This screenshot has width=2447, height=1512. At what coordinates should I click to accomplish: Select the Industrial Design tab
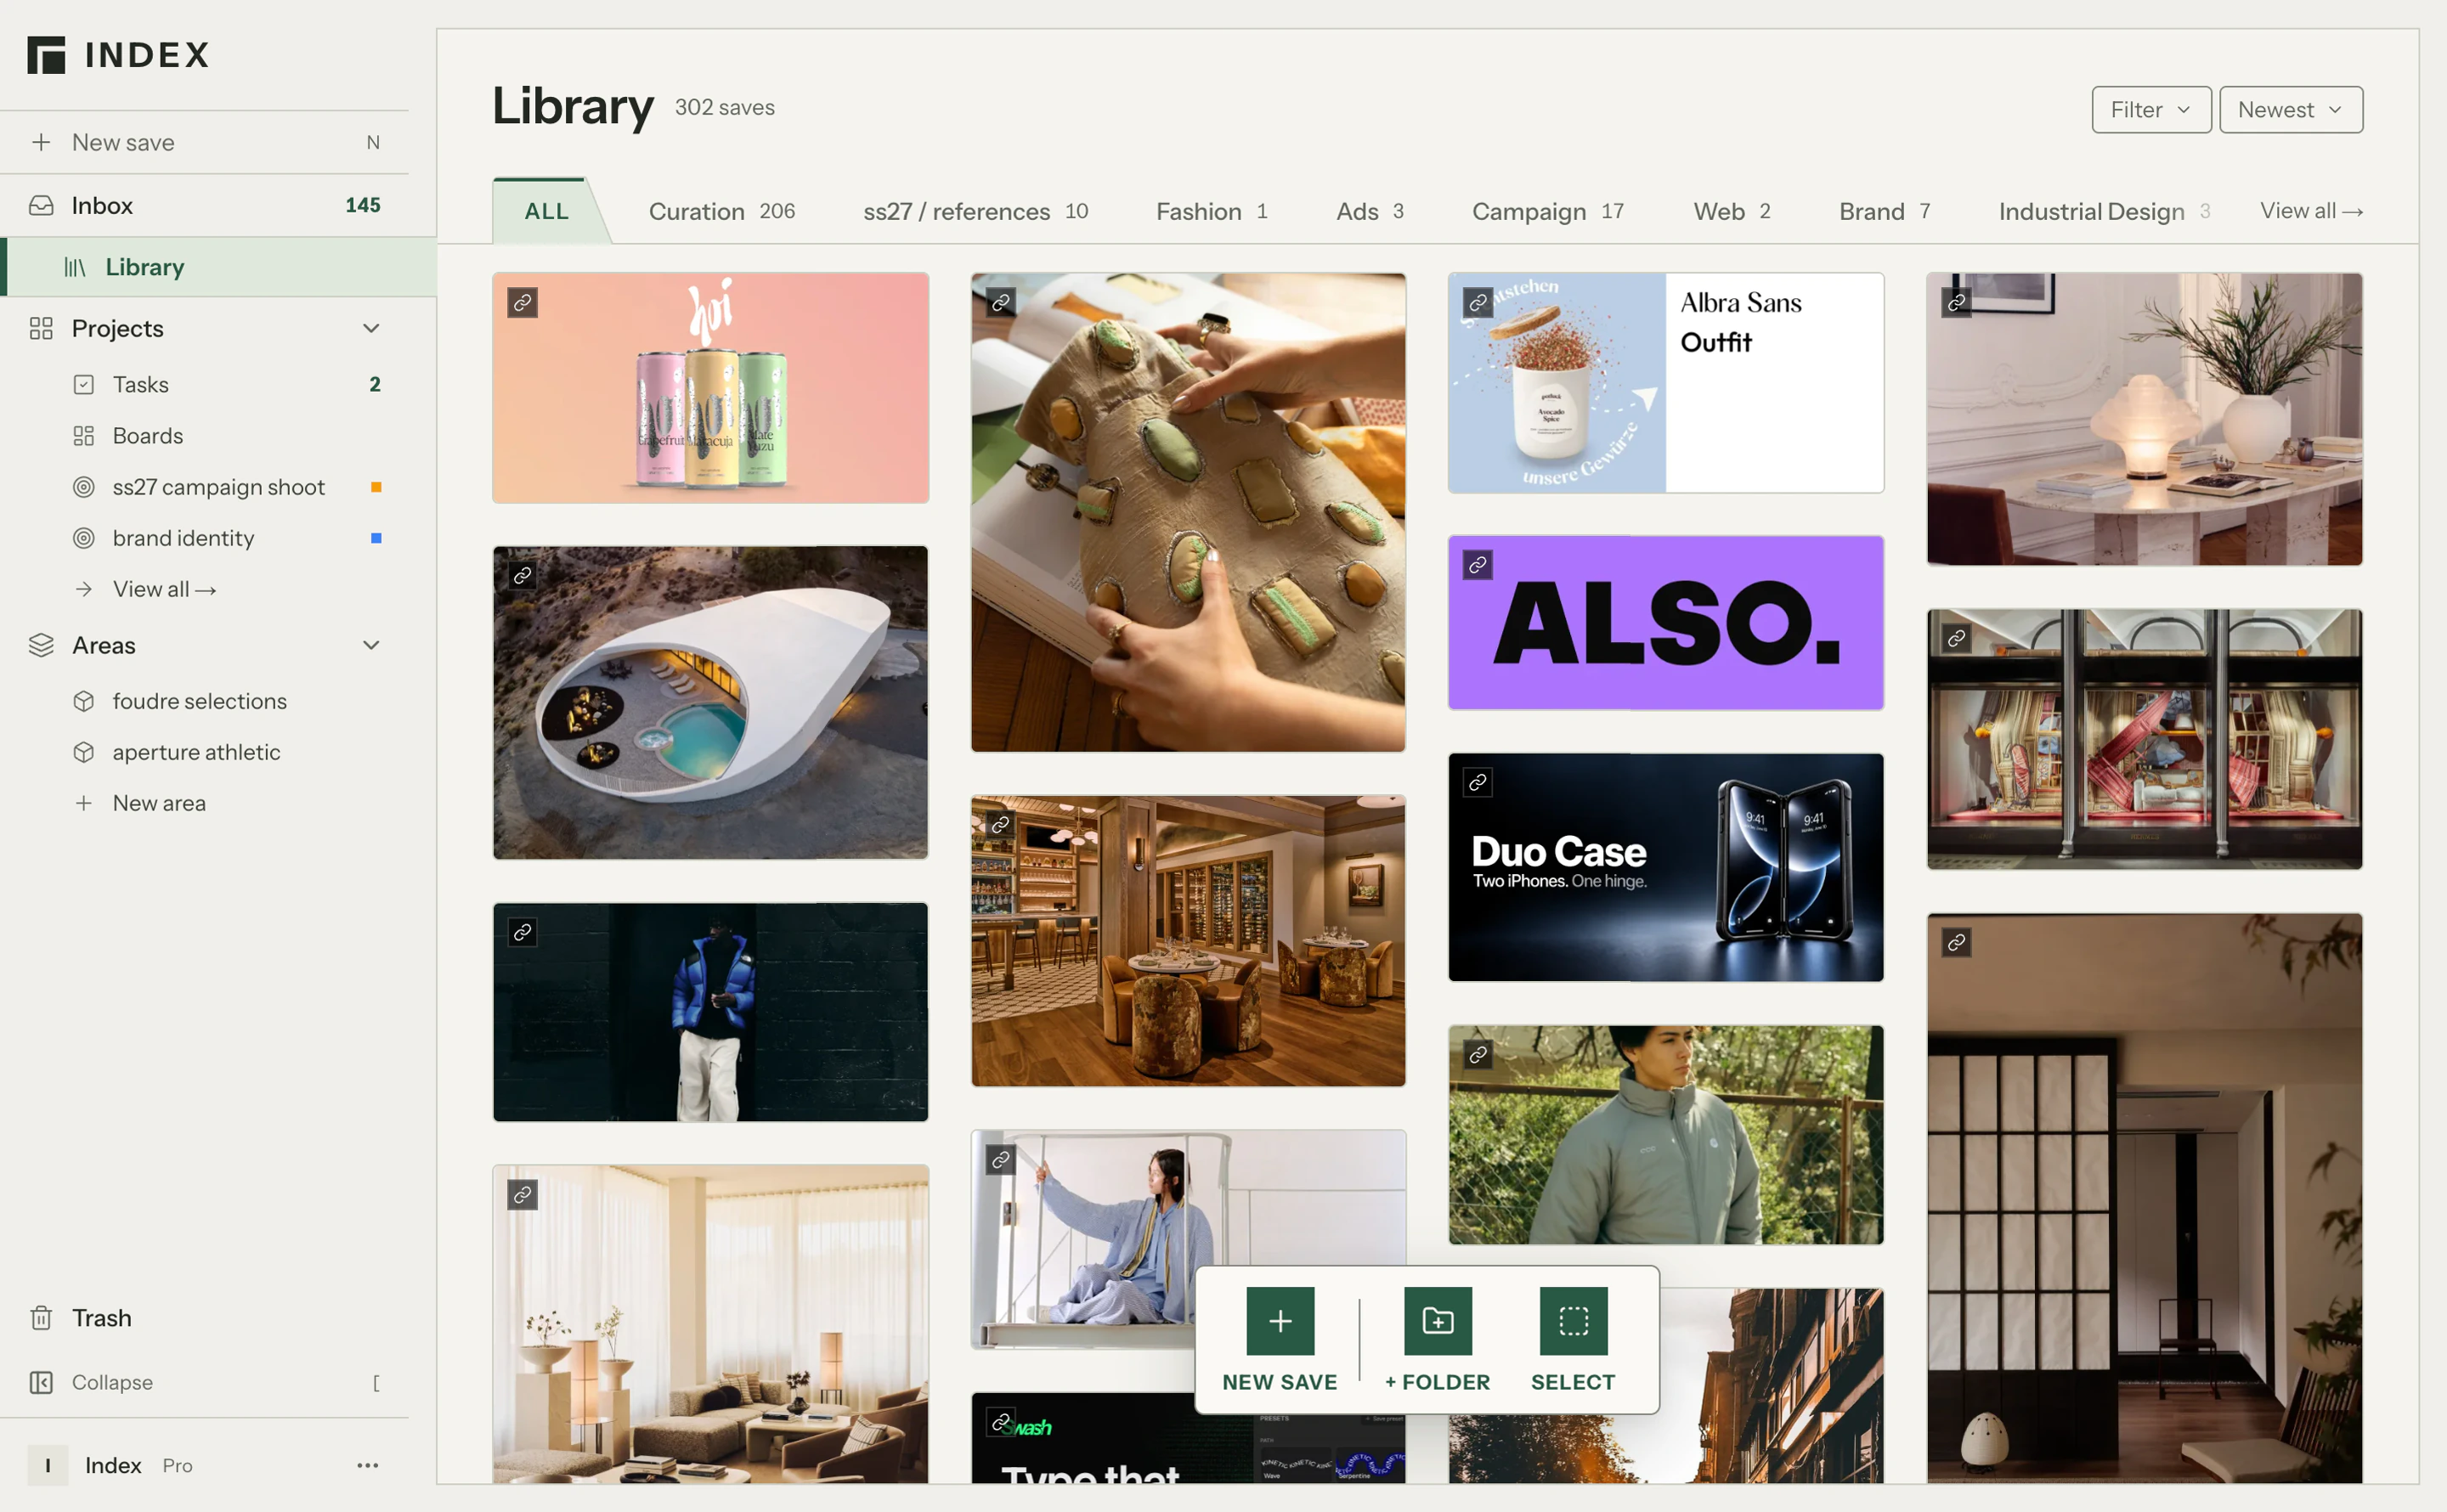[x=2104, y=211]
